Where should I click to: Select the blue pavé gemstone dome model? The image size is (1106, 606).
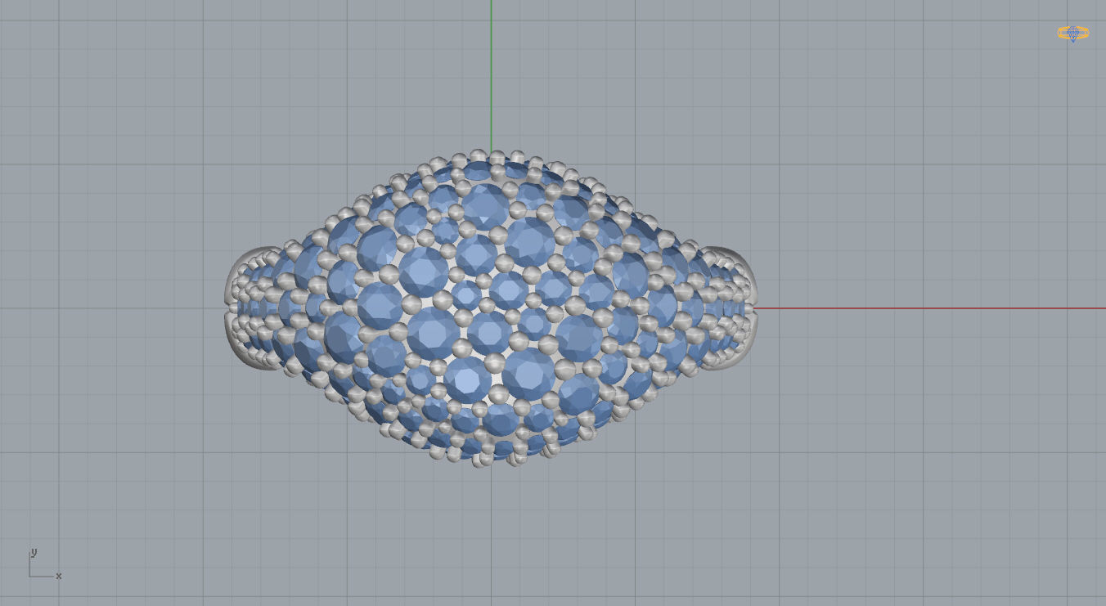point(491,307)
